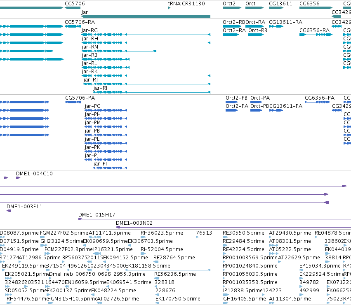
Task: Select the RE28764.5prime EST label
Action: [x=174, y=258]
